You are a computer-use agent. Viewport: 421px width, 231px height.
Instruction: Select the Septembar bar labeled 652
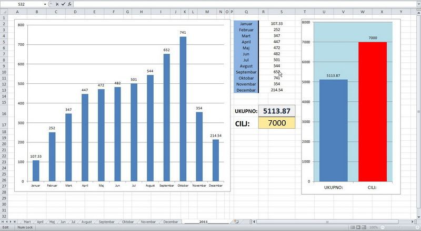(166, 118)
